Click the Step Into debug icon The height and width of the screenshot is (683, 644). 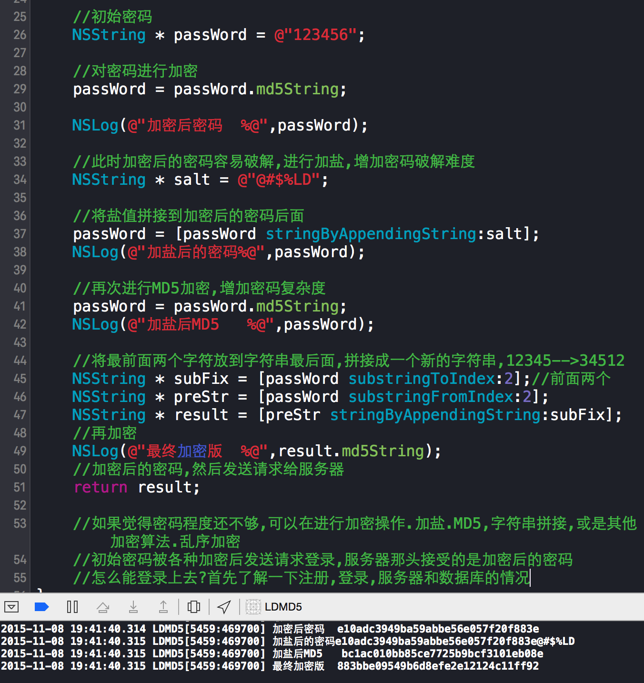click(133, 607)
